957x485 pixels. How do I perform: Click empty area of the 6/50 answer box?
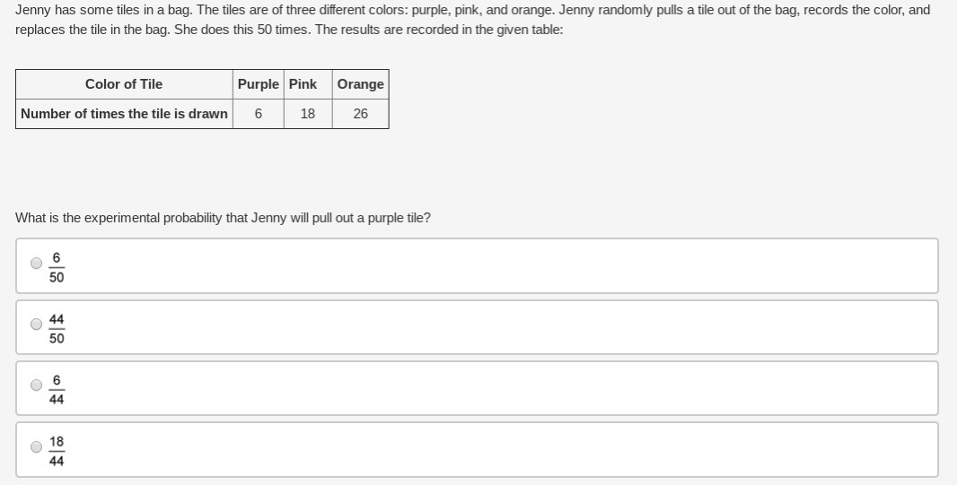click(488, 266)
